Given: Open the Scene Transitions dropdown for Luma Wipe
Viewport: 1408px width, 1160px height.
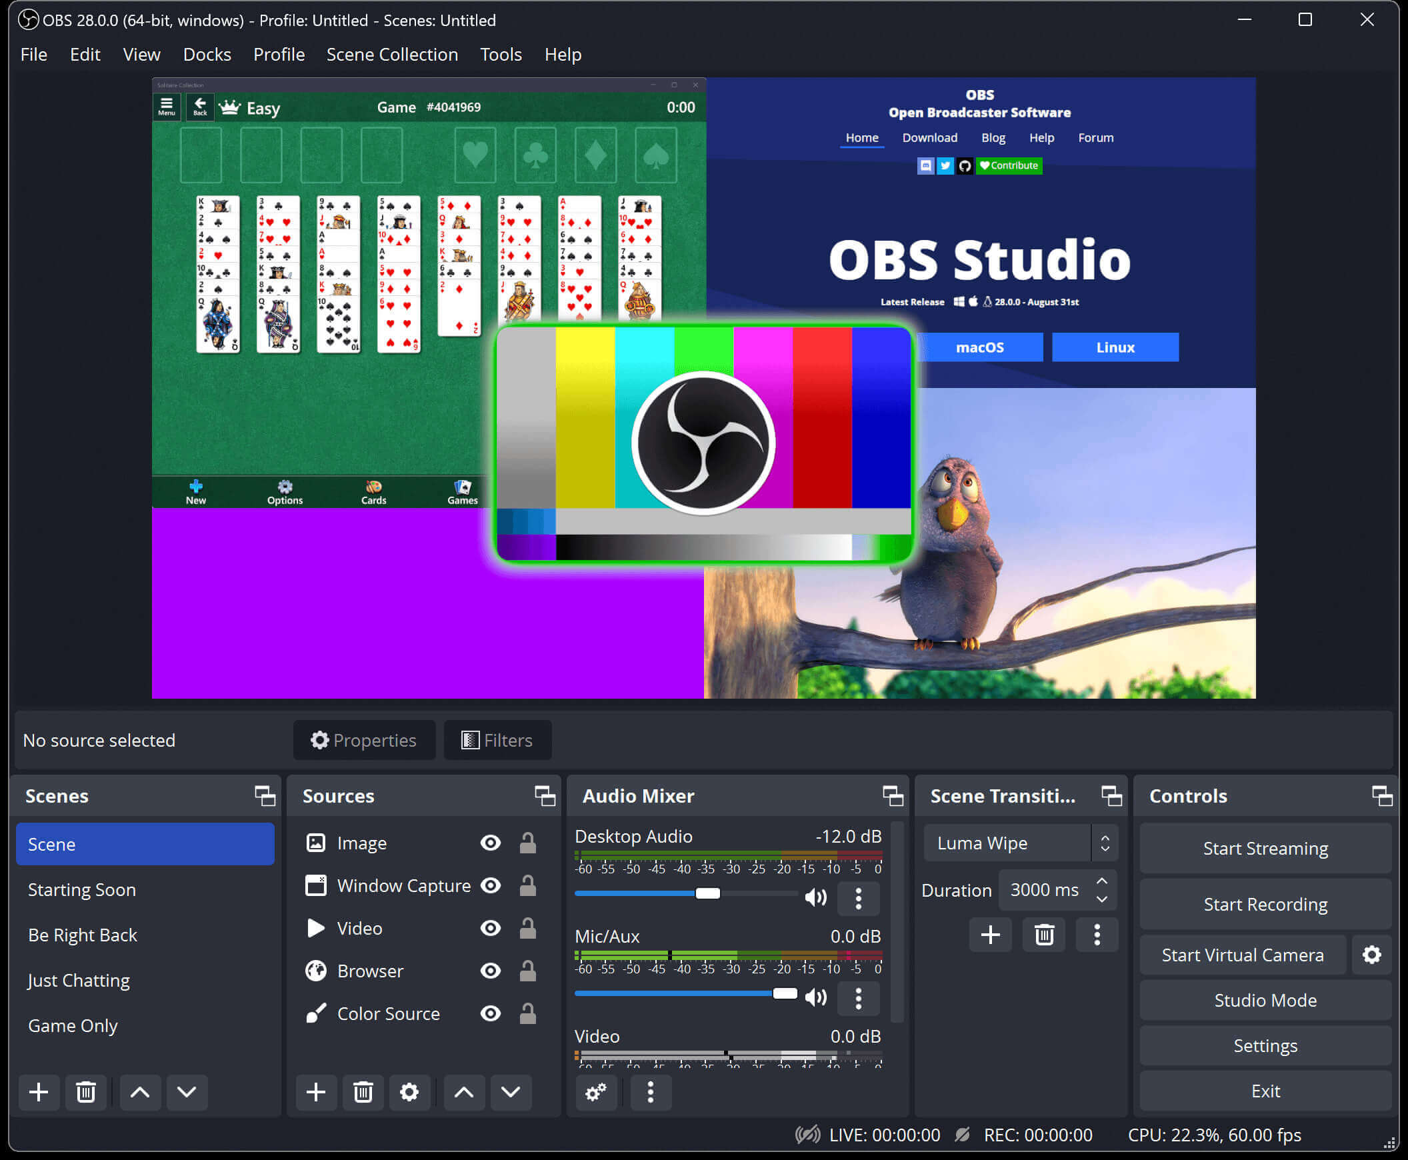Looking at the screenshot, I should tap(1104, 842).
